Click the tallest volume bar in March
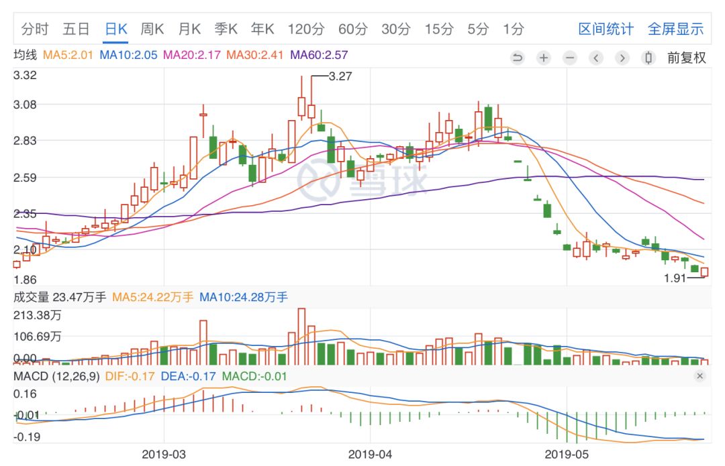 pyautogui.click(x=301, y=336)
